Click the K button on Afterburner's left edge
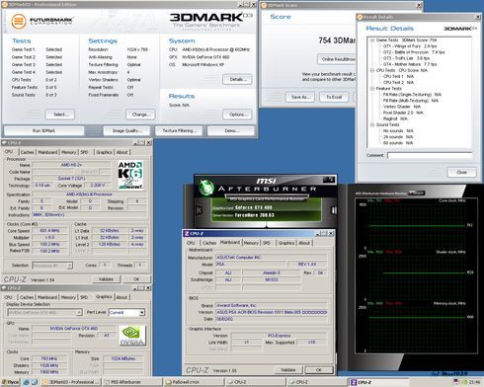 point(200,210)
